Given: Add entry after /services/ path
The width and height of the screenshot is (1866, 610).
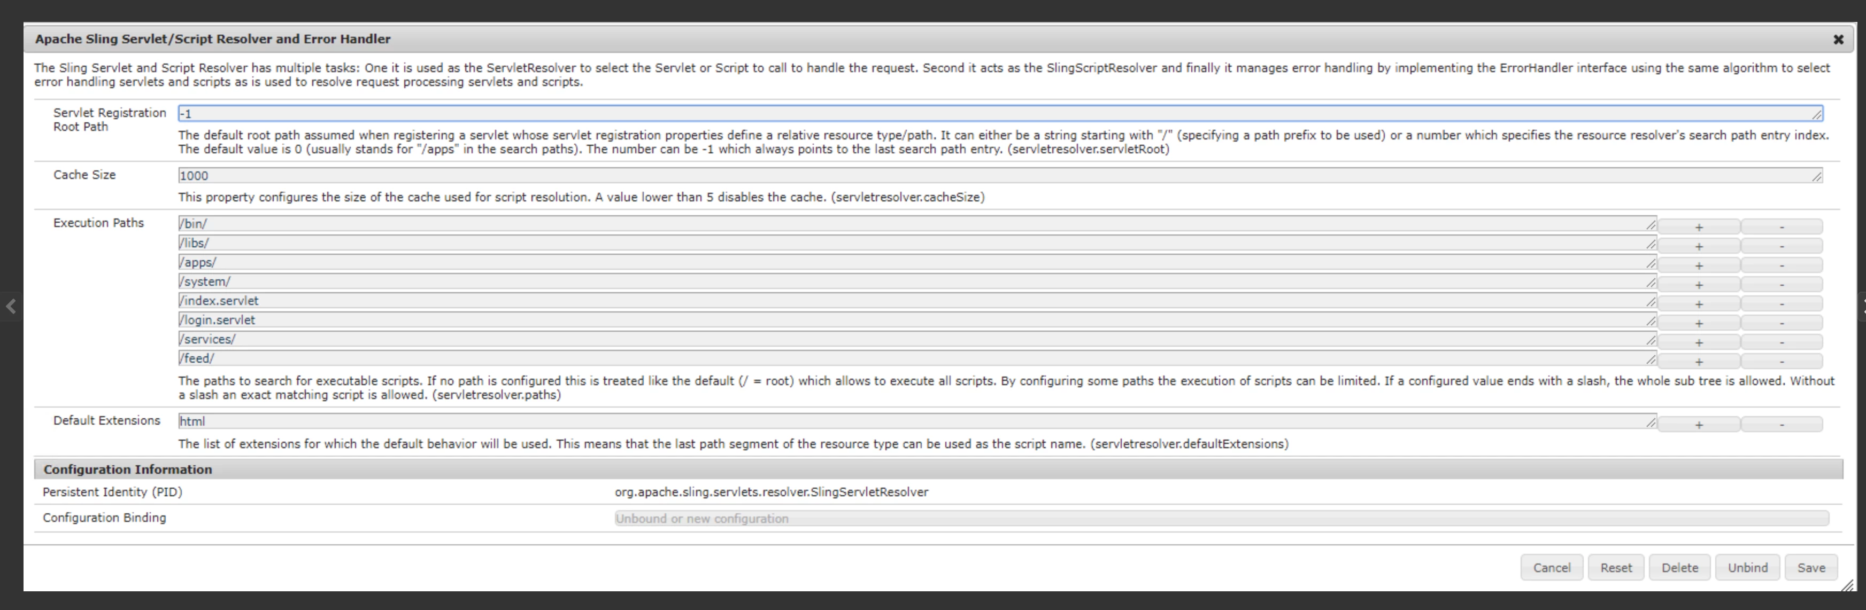Looking at the screenshot, I should click(x=1698, y=342).
